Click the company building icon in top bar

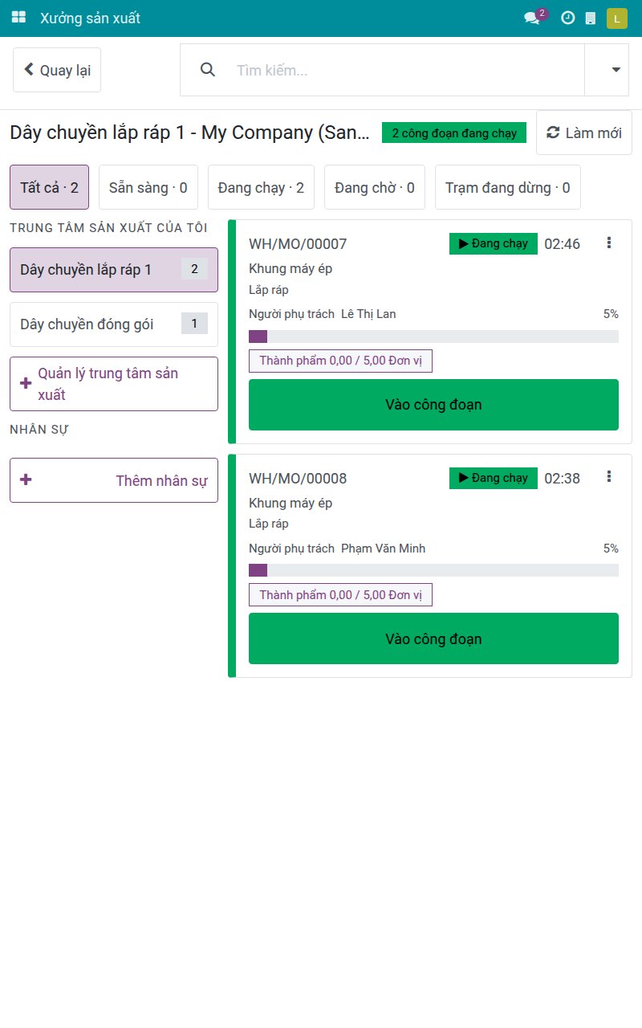(591, 18)
